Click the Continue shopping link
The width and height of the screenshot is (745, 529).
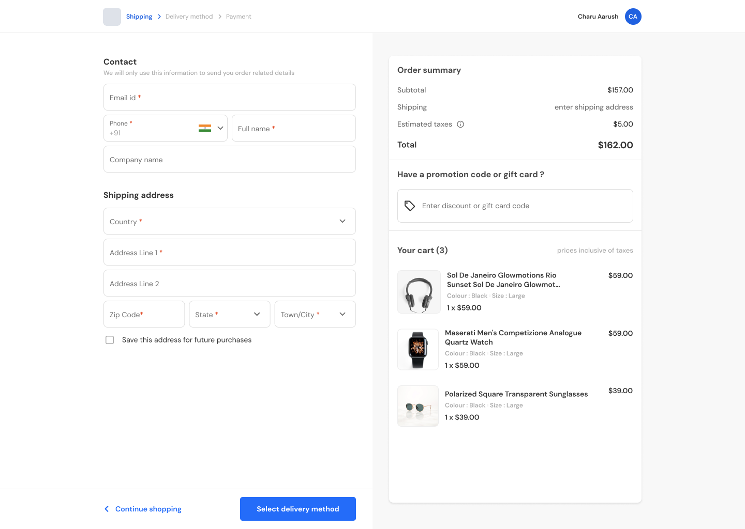[x=148, y=509]
